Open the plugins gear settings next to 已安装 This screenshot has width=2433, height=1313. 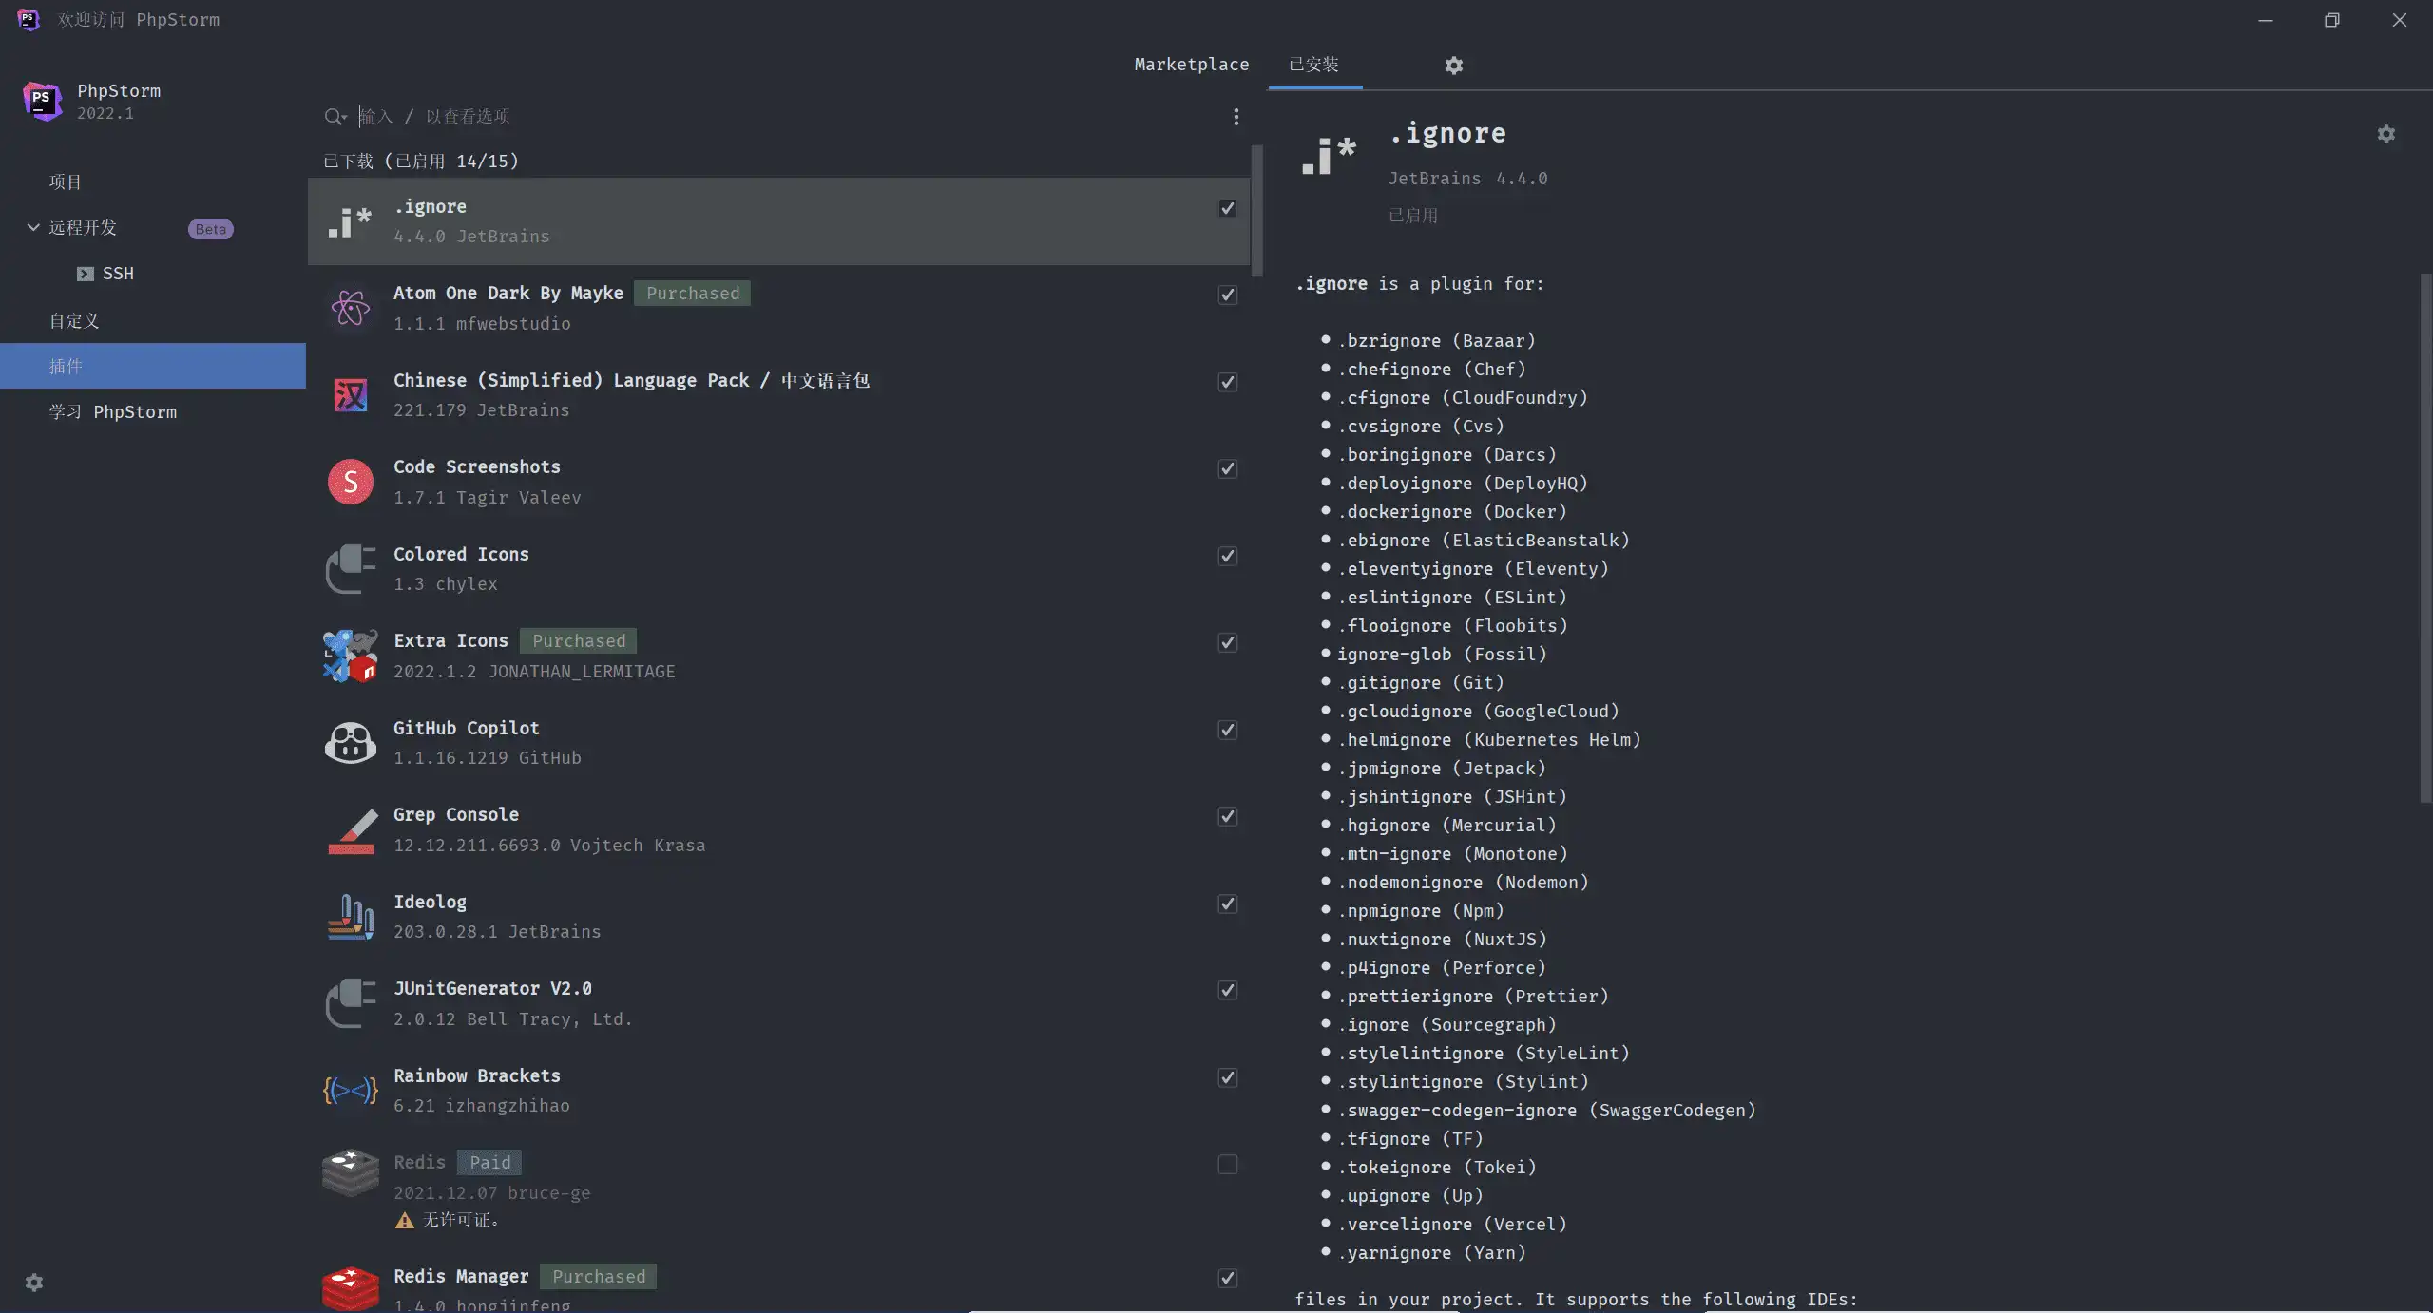point(1454,66)
